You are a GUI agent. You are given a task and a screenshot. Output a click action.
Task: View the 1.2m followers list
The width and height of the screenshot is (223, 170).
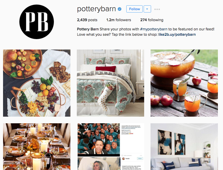[x=119, y=20]
